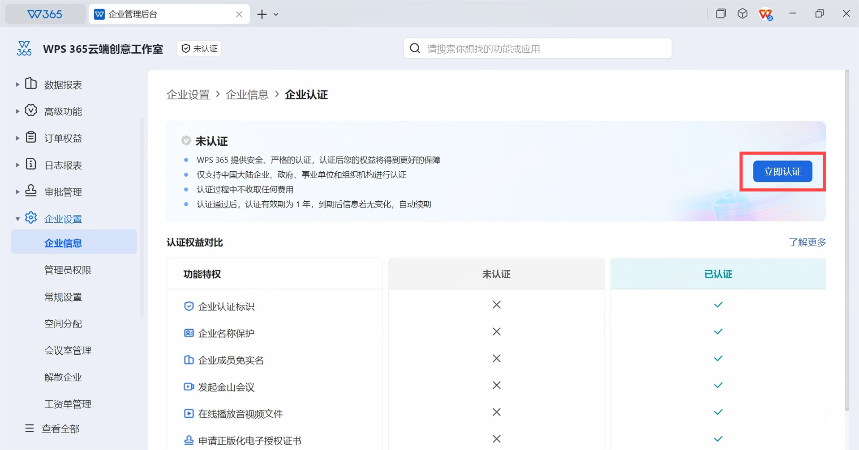Viewport: 859px width, 450px height.
Task: Focus the function search field
Action: [537, 48]
